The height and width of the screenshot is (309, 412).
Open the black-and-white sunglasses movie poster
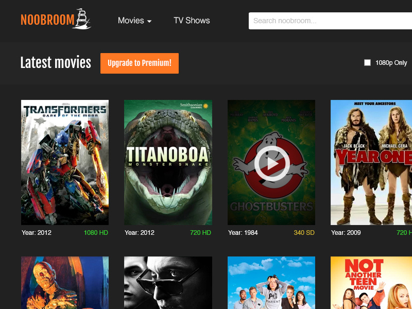pyautogui.click(x=168, y=283)
